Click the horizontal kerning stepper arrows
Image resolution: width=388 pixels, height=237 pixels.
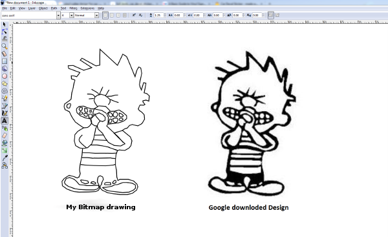(x=224, y=15)
